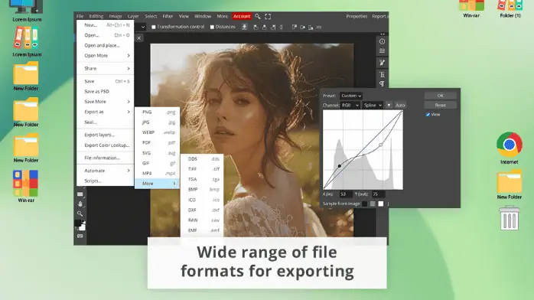The image size is (534, 300).
Task: Expand the More export formats submenu
Action: [x=157, y=184]
